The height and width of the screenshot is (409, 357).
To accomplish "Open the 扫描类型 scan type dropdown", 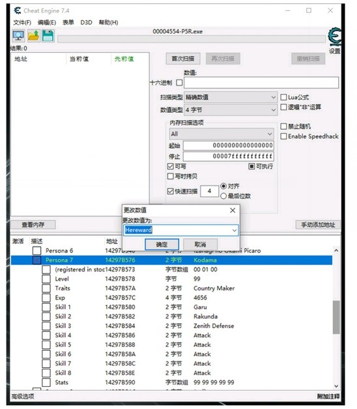I will click(231, 97).
